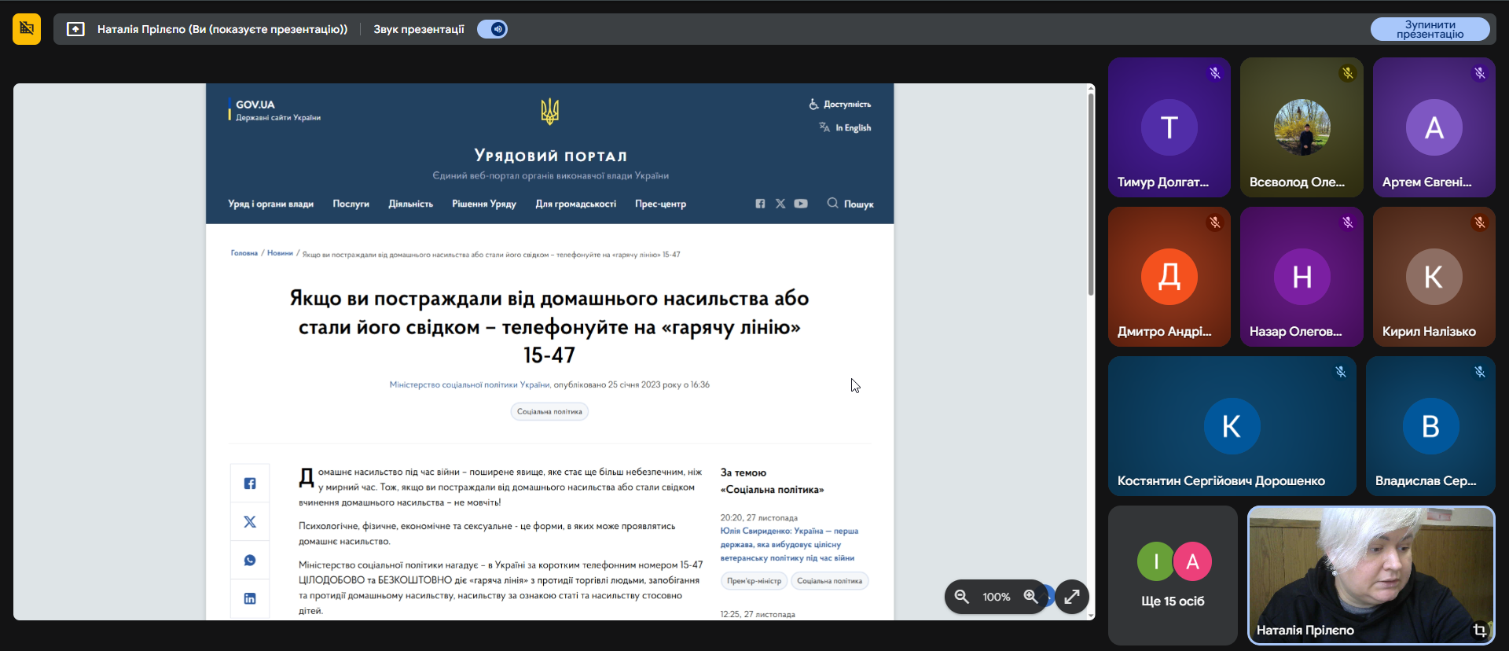The height and width of the screenshot is (651, 1509).
Task: Open the Рішення Уряду menu item
Action: coord(484,204)
